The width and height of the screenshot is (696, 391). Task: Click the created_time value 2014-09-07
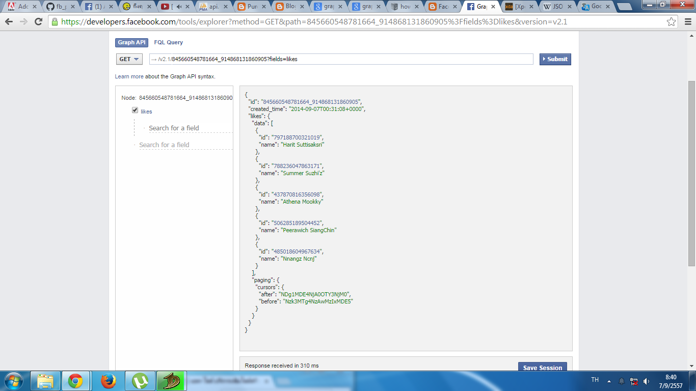327,109
